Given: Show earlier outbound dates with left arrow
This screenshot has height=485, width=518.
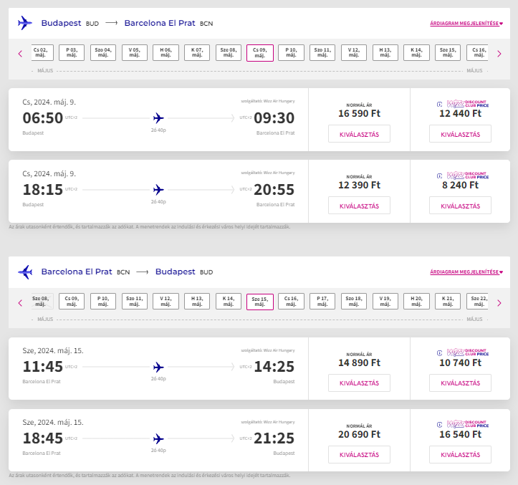Looking at the screenshot, I should coord(20,54).
